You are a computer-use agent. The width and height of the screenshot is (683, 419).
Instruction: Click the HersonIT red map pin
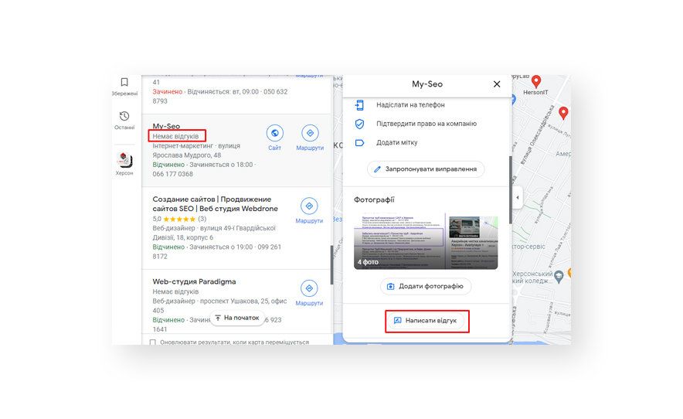(536, 81)
